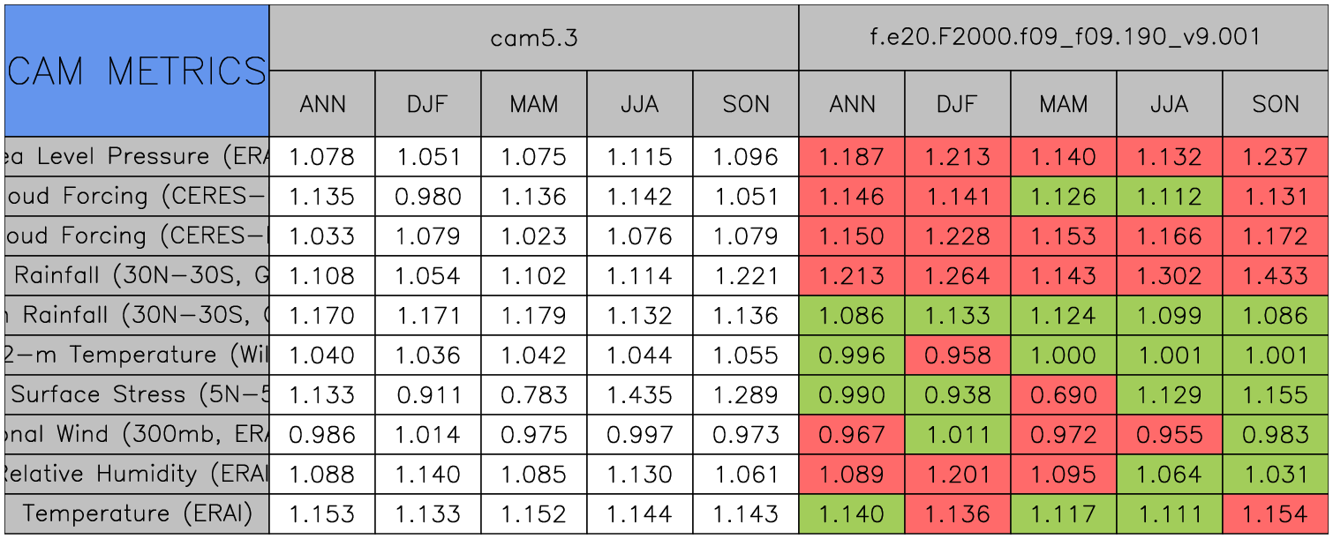Click the red cell showing 0.690
The image size is (1333, 539).
[1064, 395]
